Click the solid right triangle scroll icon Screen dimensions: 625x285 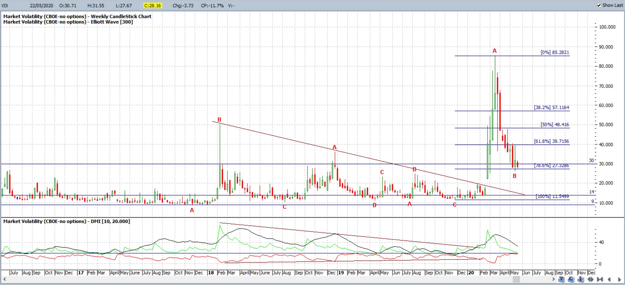[619, 279]
